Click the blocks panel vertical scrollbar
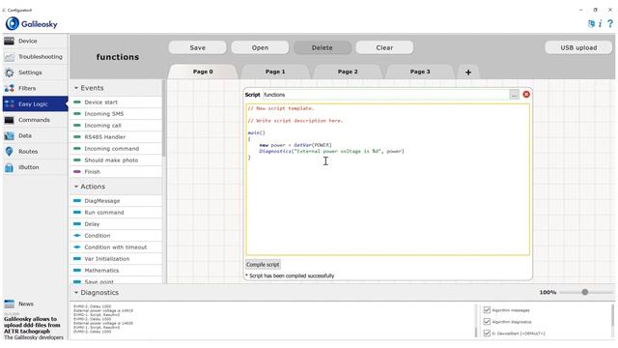618x348 pixels. [164, 118]
